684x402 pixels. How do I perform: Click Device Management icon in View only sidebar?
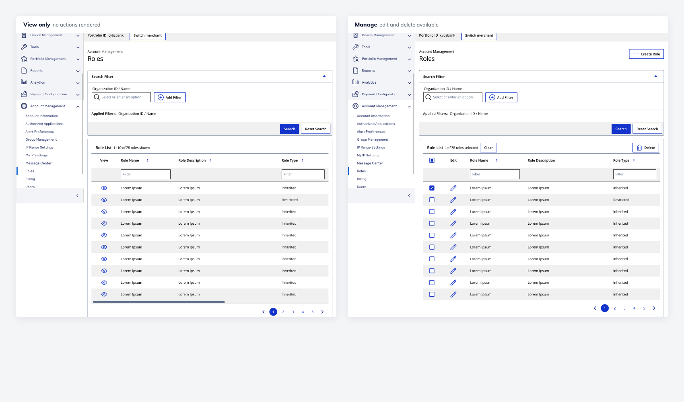(x=24, y=35)
